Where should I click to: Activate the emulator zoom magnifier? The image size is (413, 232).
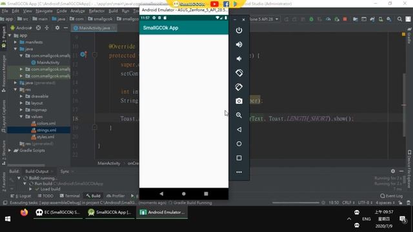[239, 115]
